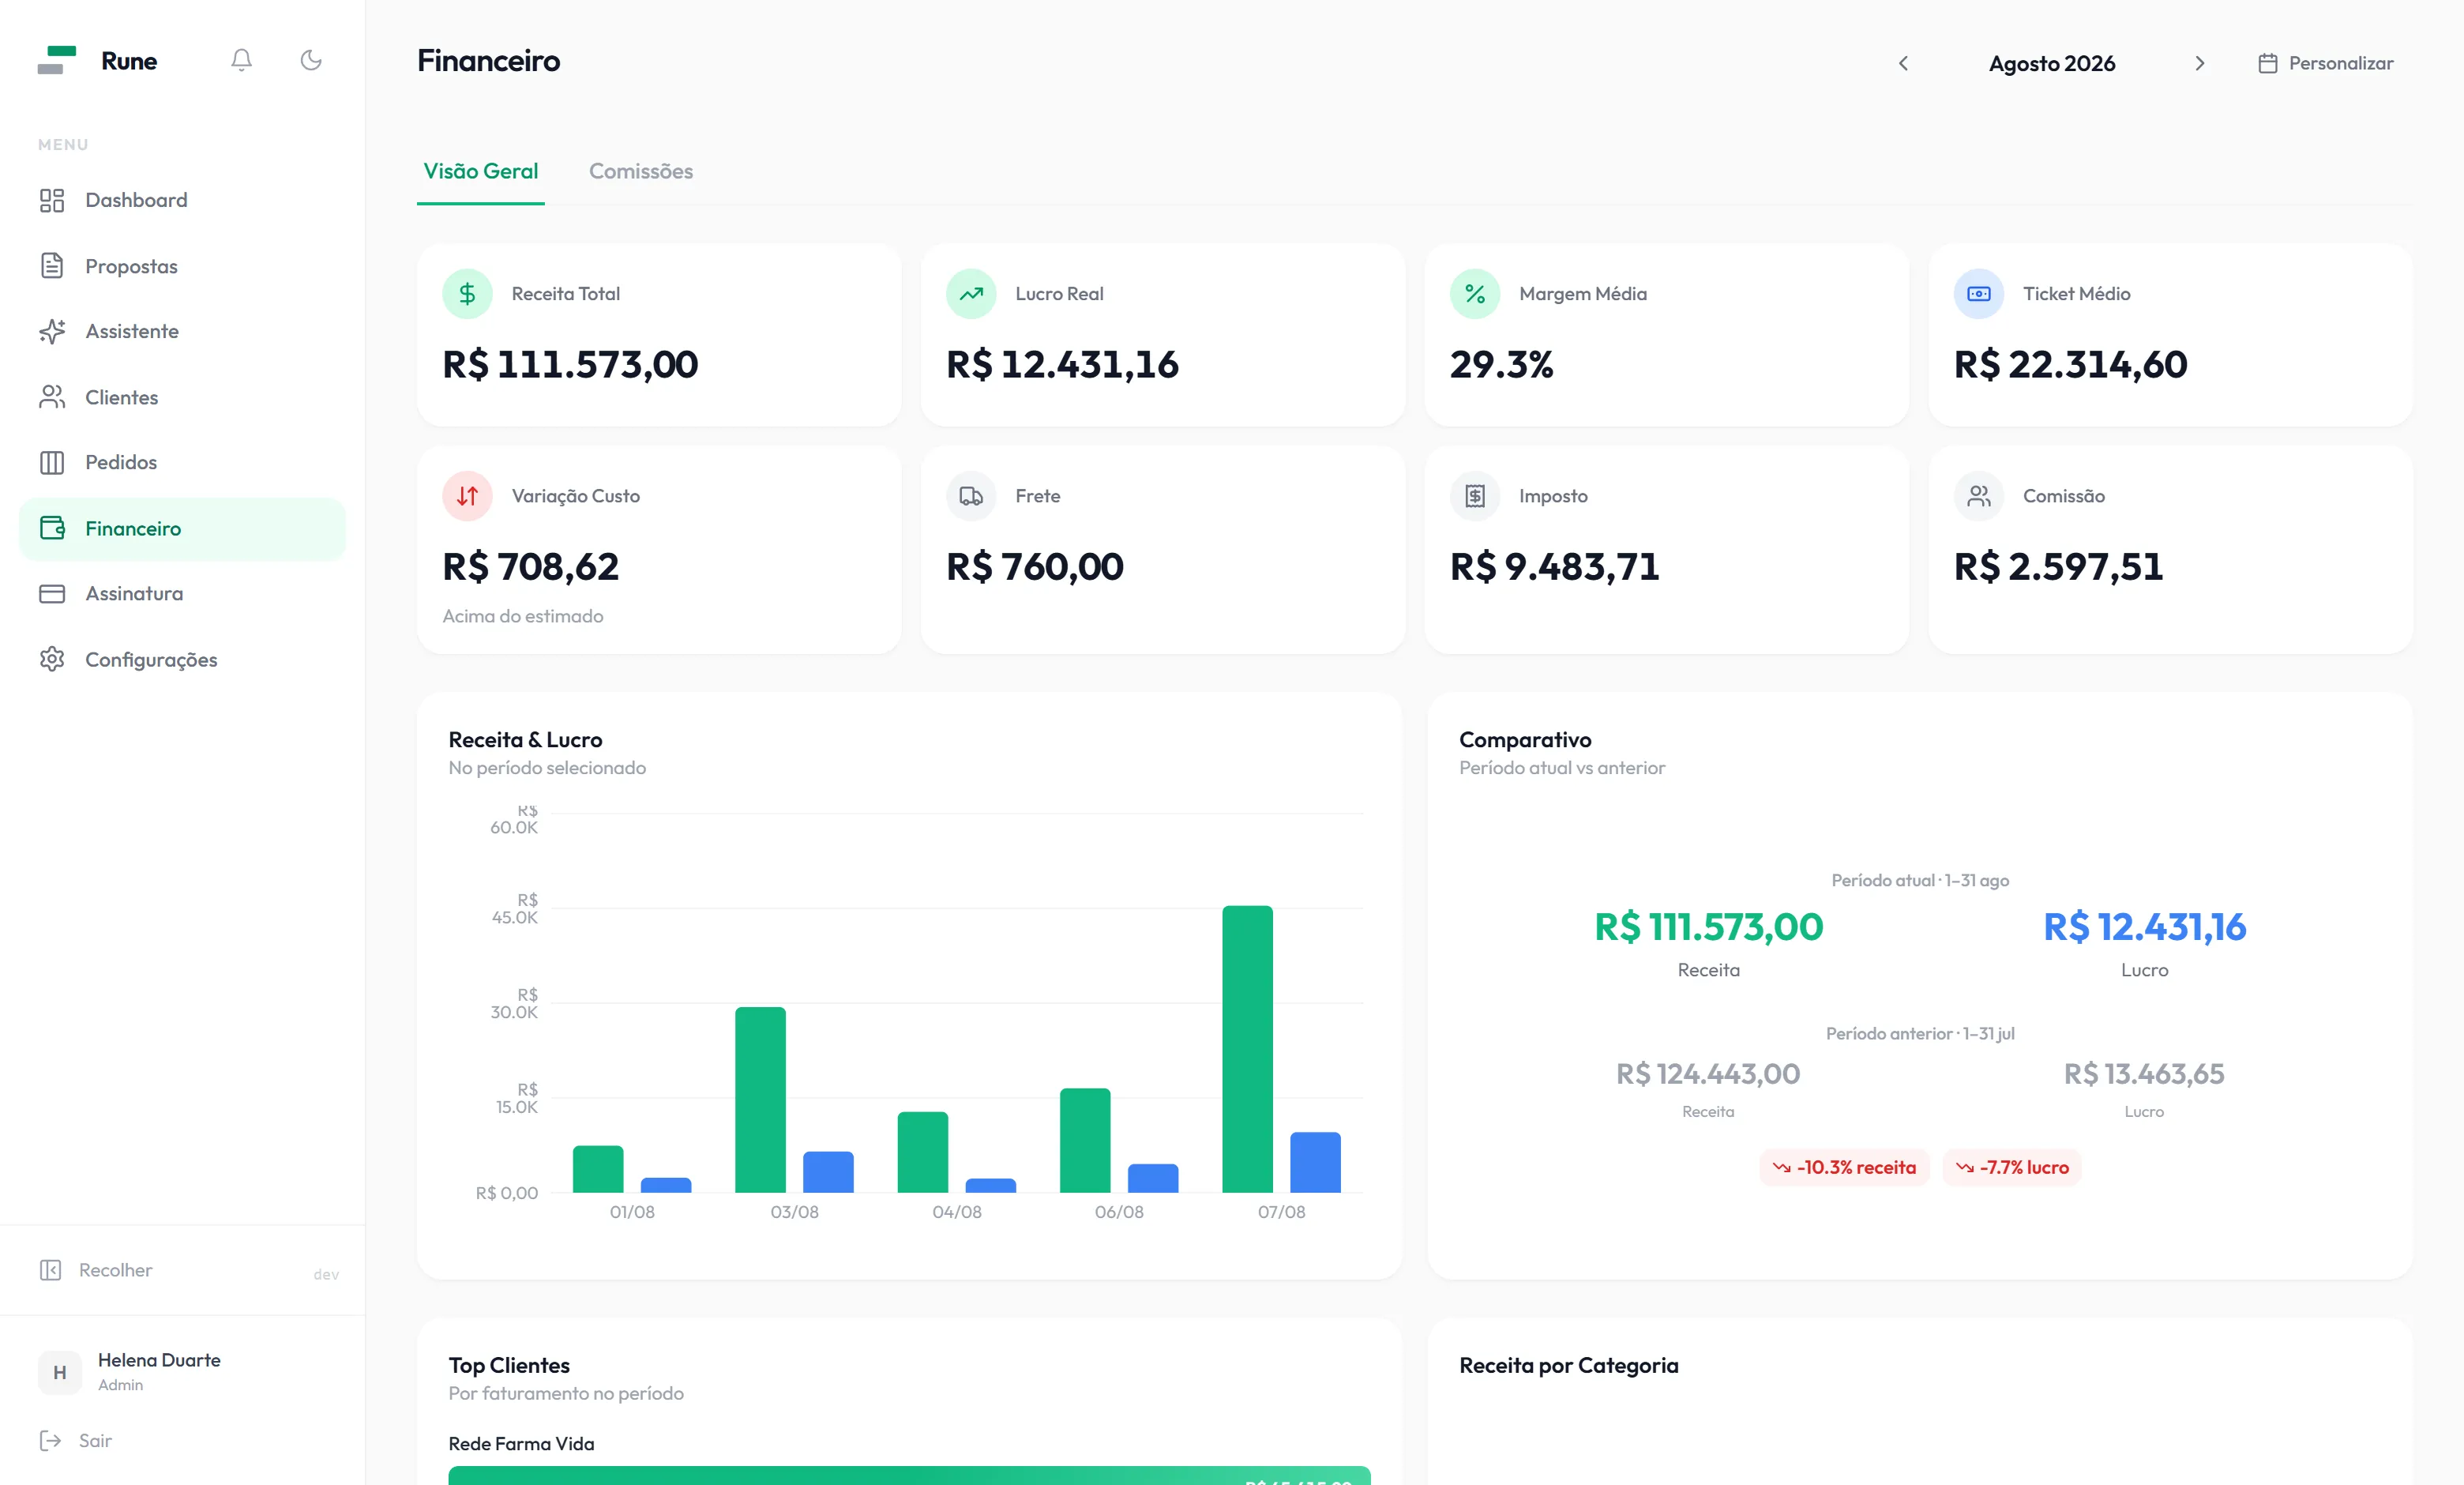Click previous period revenue R$ 124.443,00
Viewport: 2464px width, 1485px height.
[x=1708, y=1074]
